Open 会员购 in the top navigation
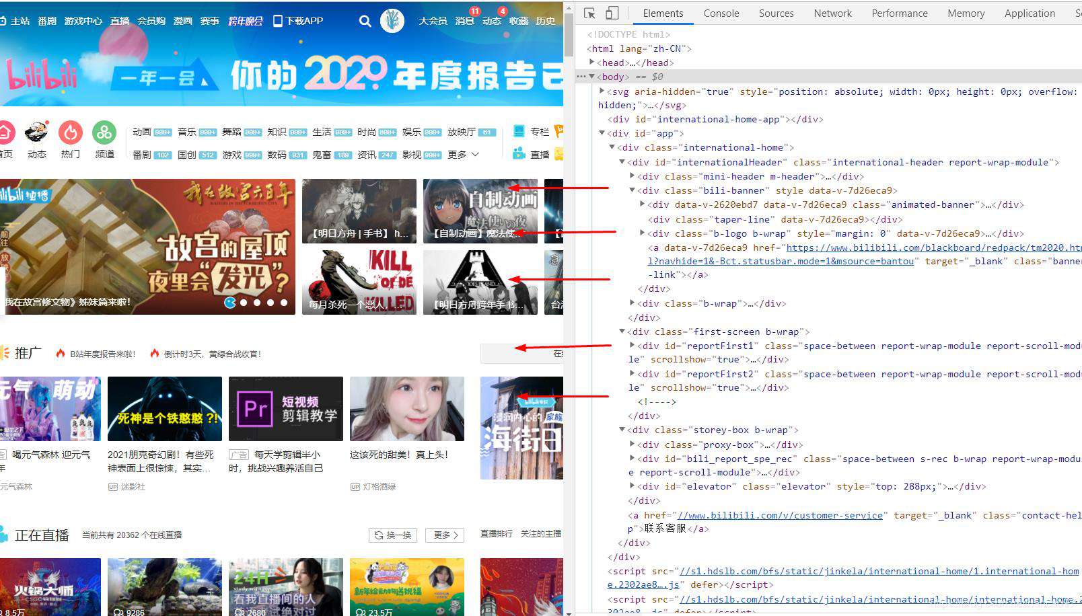Viewport: 1082px width, 616px height. tap(151, 21)
